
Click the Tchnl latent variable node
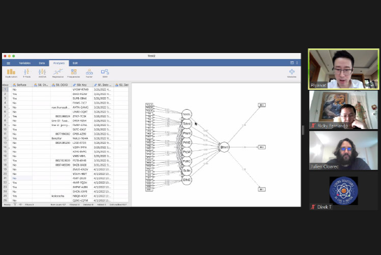click(186, 123)
